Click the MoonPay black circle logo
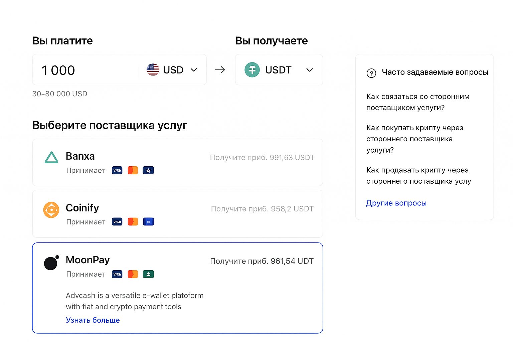 [51, 263]
